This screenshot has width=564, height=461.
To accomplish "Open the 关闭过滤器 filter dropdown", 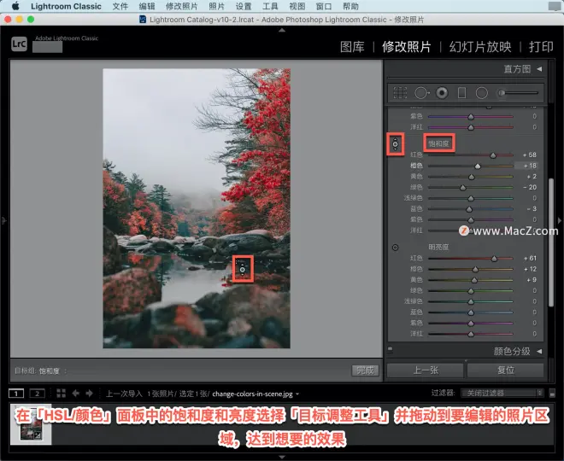I will pyautogui.click(x=502, y=393).
